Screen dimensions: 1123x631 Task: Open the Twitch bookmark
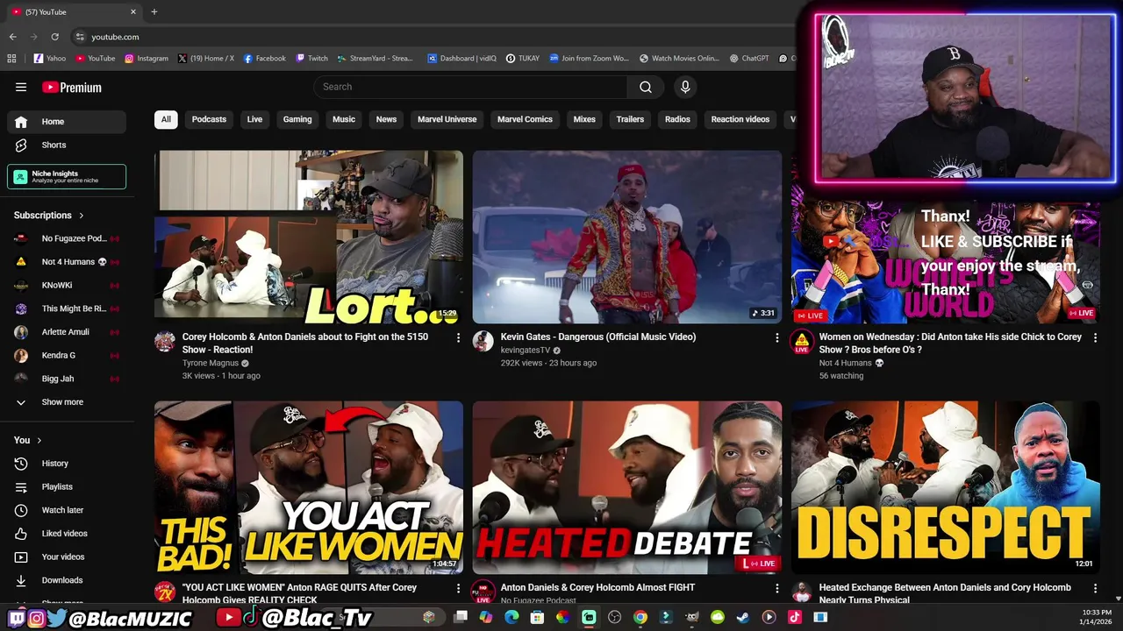tap(311, 59)
